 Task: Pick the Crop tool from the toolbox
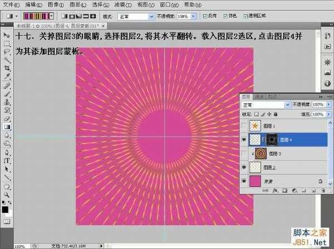(7, 67)
